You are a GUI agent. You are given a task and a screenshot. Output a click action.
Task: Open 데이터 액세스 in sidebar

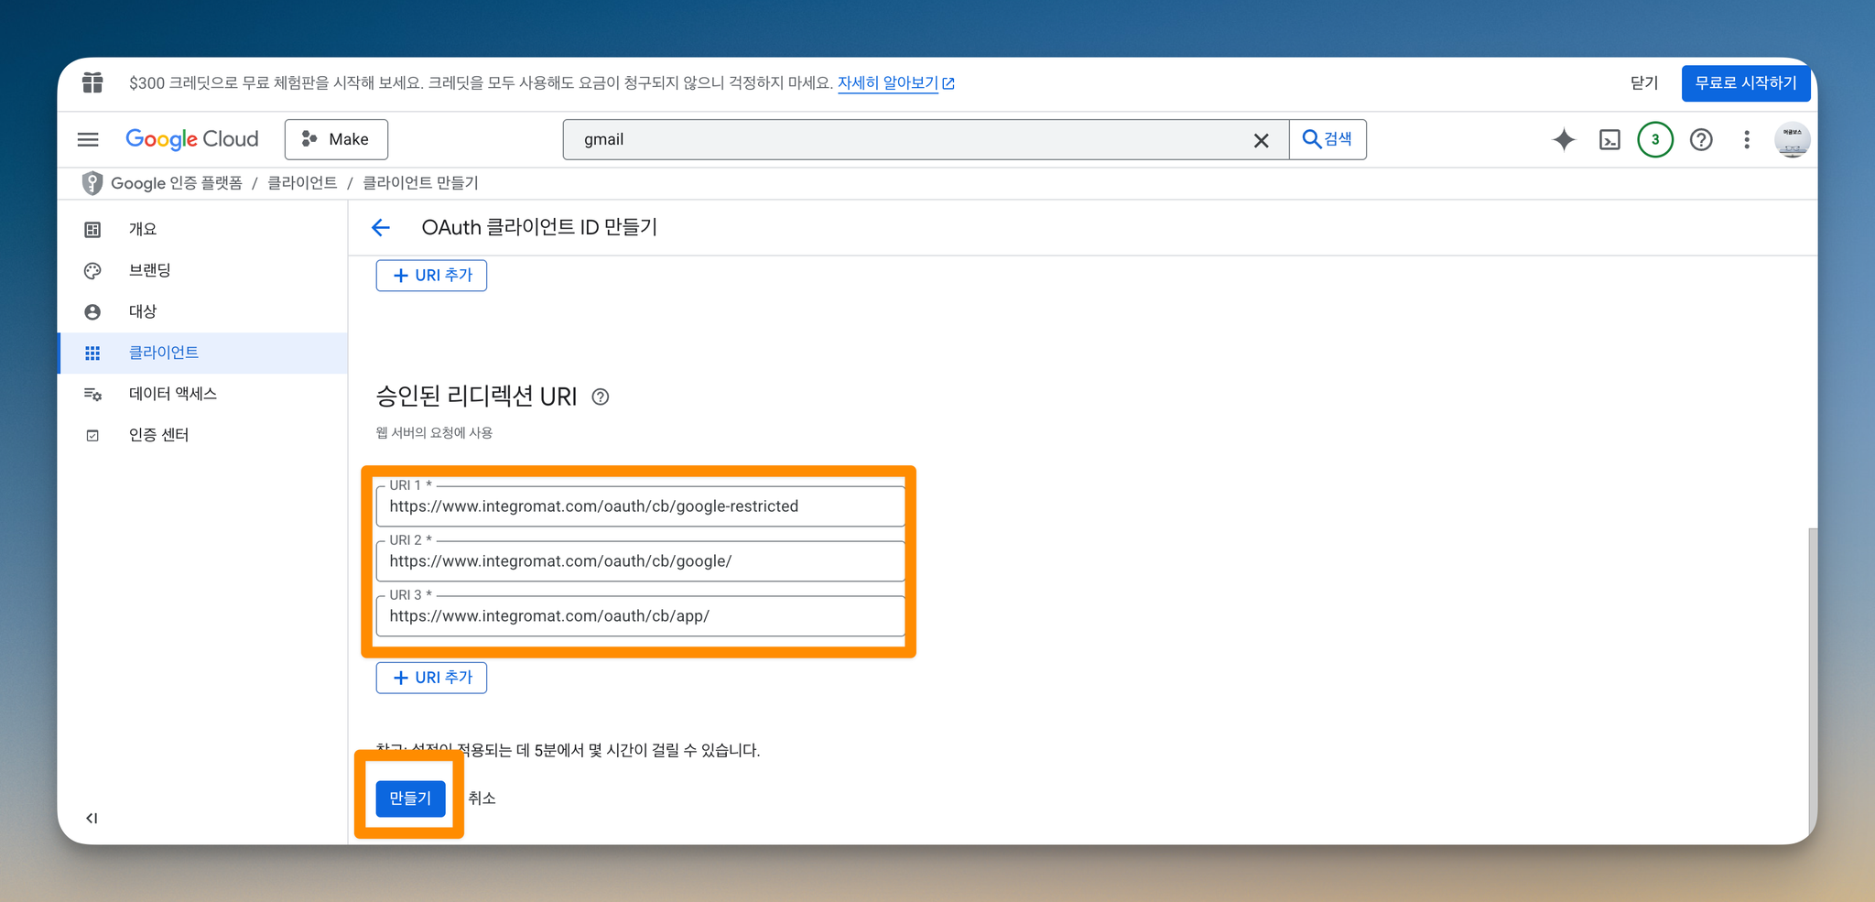pos(202,394)
